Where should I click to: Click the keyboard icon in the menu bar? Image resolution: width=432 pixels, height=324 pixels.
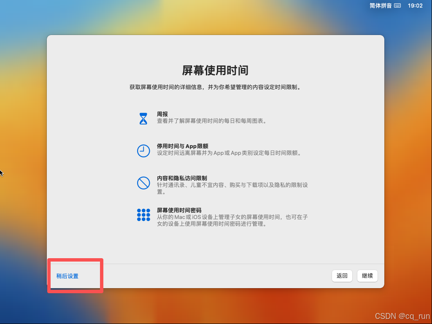click(x=397, y=5)
